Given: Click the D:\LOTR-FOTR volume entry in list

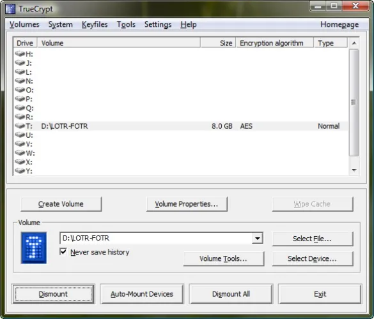Looking at the screenshot, I should pyautogui.click(x=65, y=126).
